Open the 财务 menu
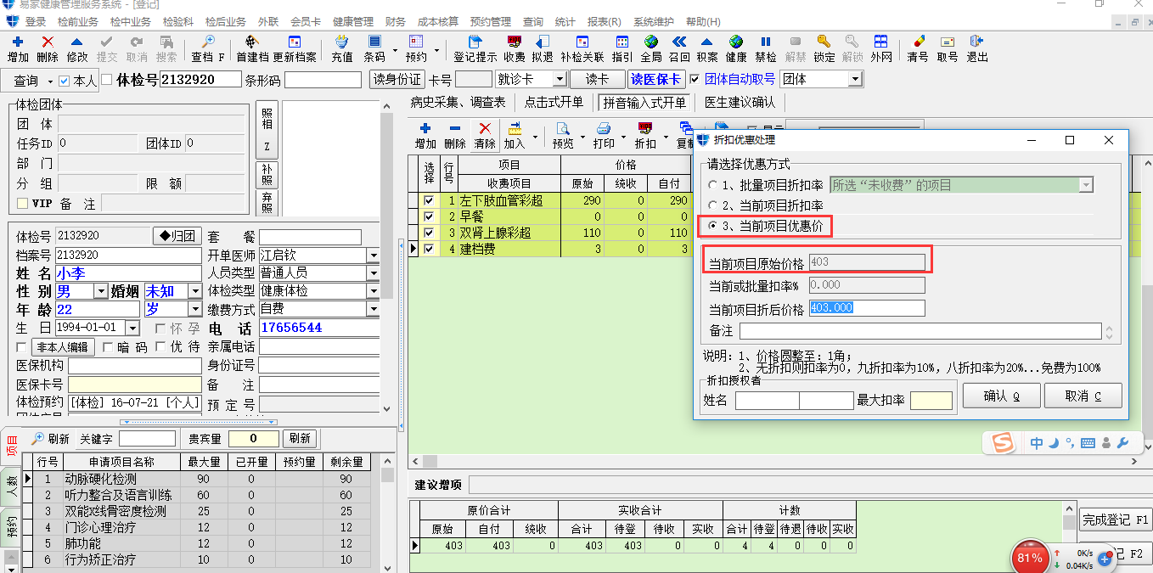Viewport: 1153px width, 573px height. pyautogui.click(x=395, y=21)
